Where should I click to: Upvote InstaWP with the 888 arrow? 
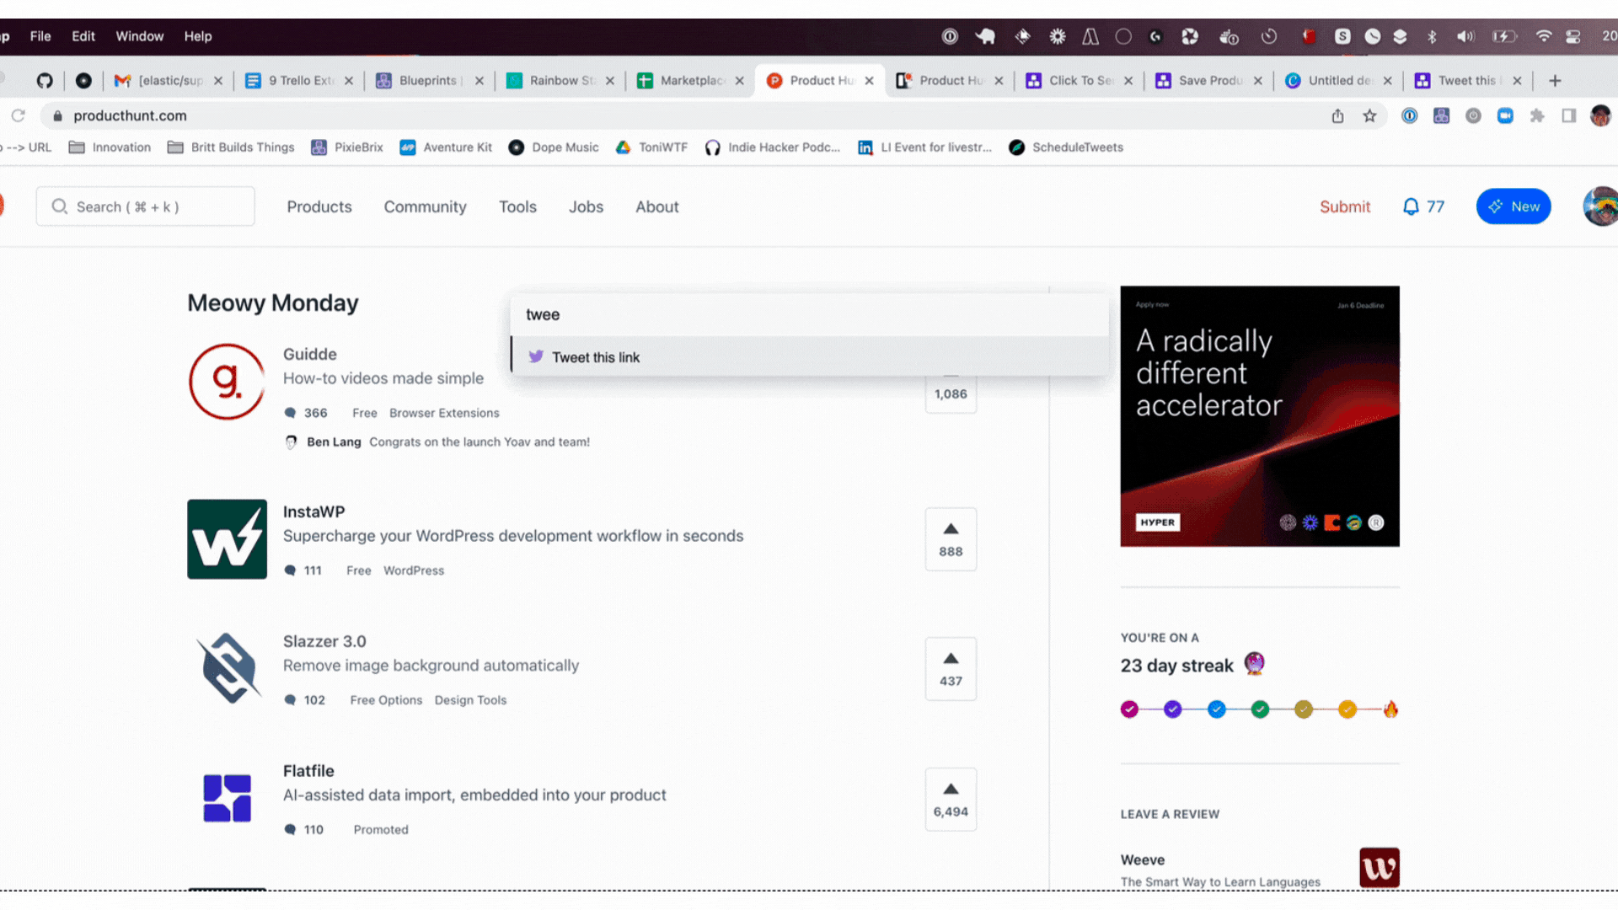pos(951,539)
